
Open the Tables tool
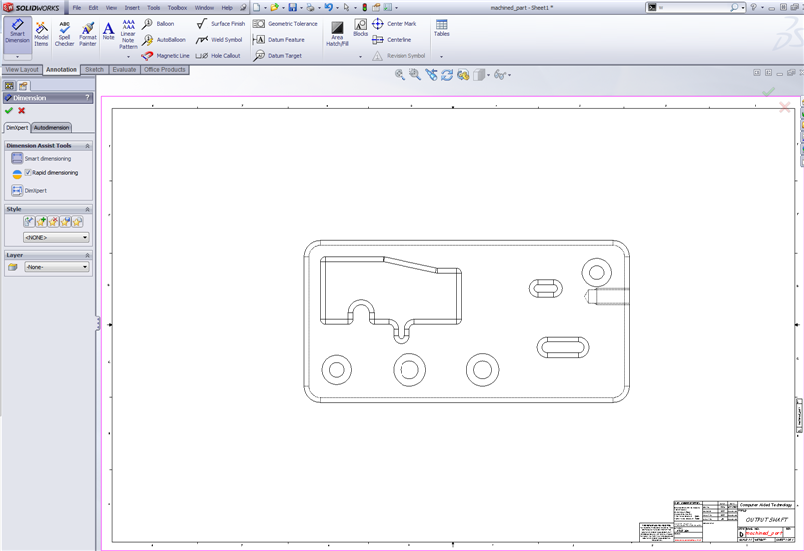442,28
